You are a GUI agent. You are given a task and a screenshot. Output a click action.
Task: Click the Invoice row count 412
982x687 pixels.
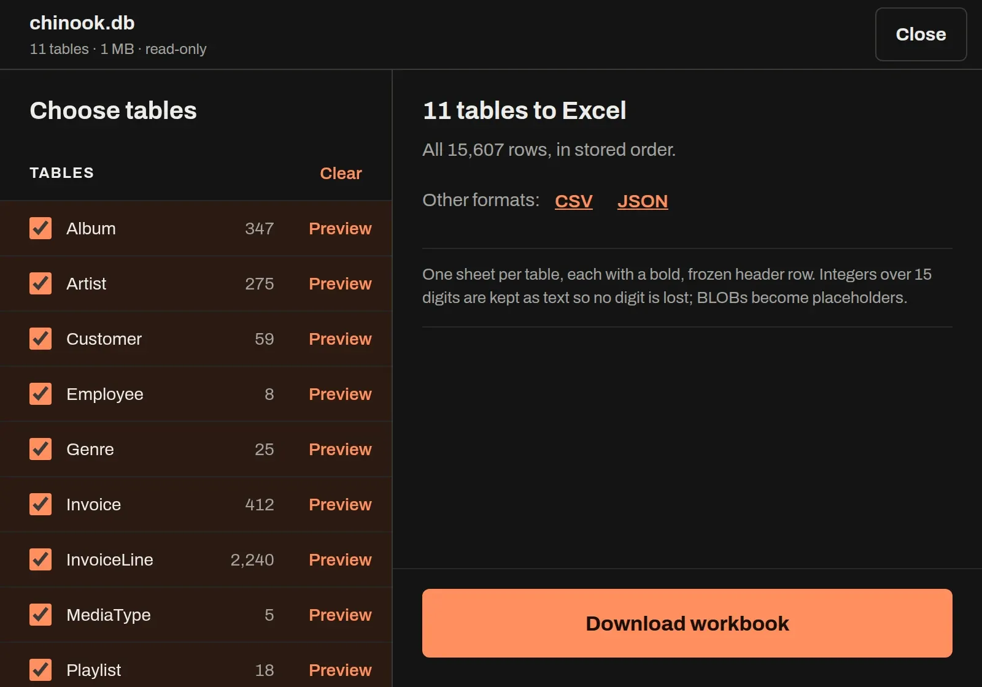260,504
